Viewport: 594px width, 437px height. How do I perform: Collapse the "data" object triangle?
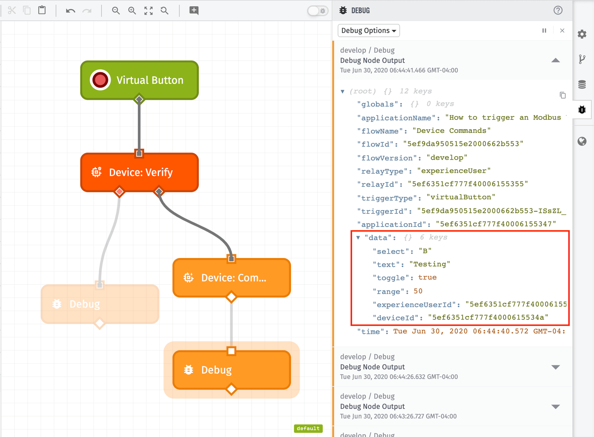click(358, 238)
